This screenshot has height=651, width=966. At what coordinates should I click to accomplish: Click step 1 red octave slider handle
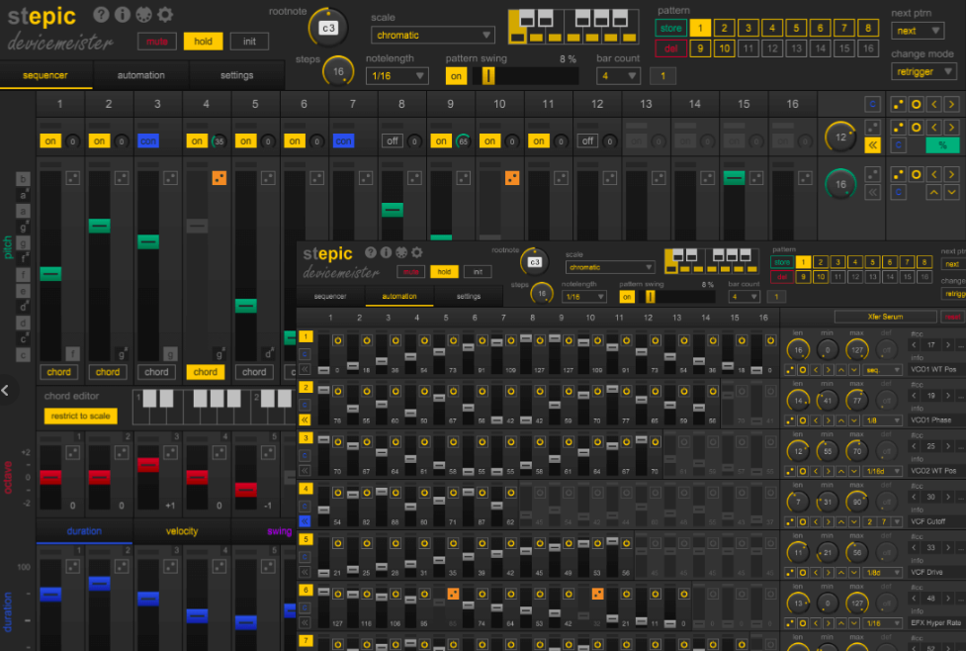click(50, 477)
